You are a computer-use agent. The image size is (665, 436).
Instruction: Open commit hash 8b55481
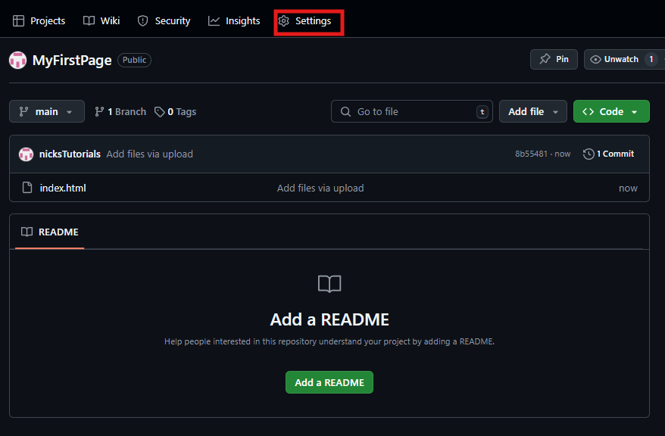click(531, 154)
